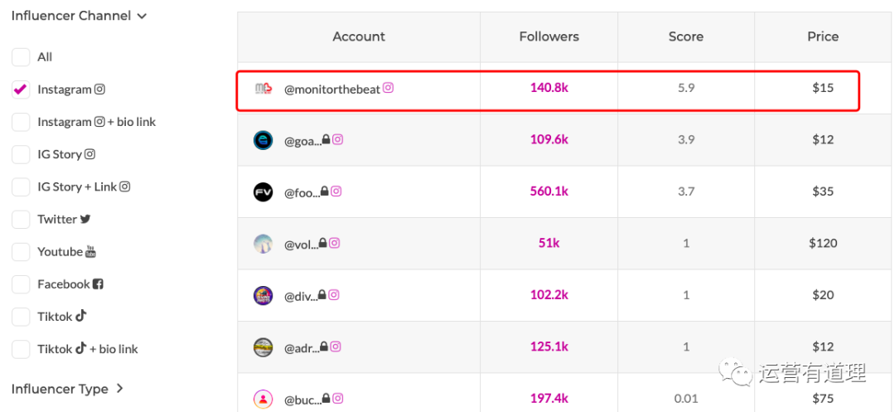Click the Instagram icon next to @vol
Image resolution: width=895 pixels, height=412 pixels.
pyautogui.click(x=335, y=244)
